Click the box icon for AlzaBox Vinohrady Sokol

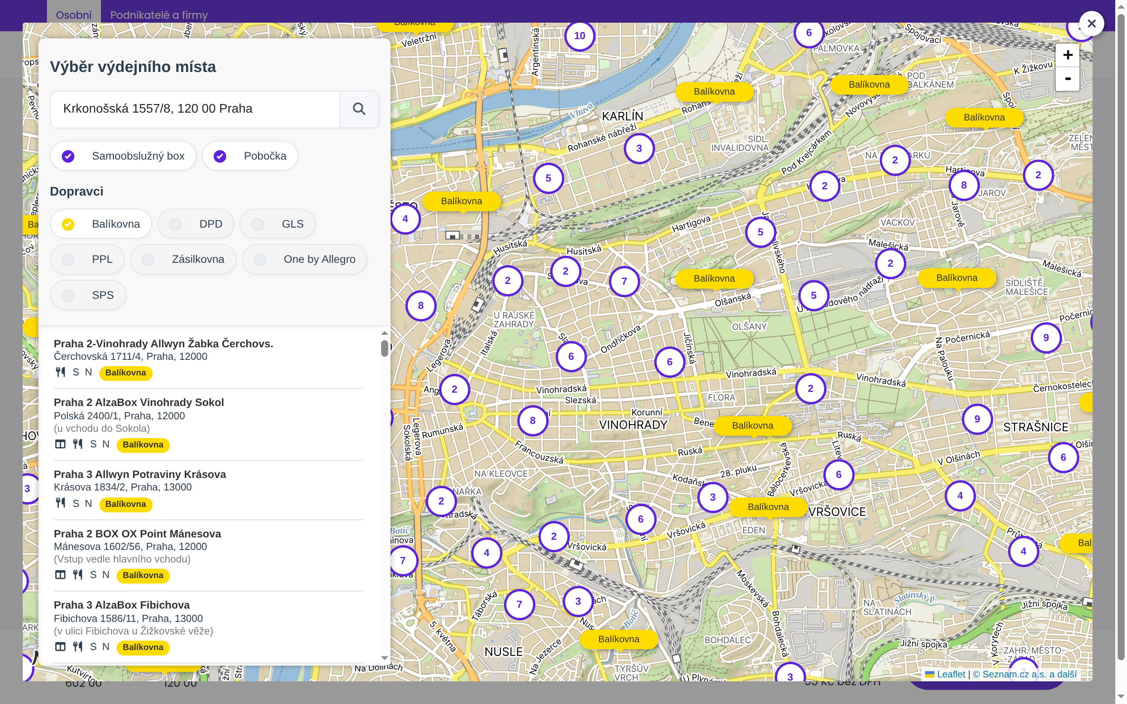click(x=60, y=444)
